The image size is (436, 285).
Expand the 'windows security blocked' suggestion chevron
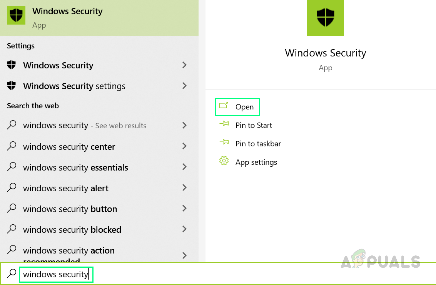coord(185,229)
